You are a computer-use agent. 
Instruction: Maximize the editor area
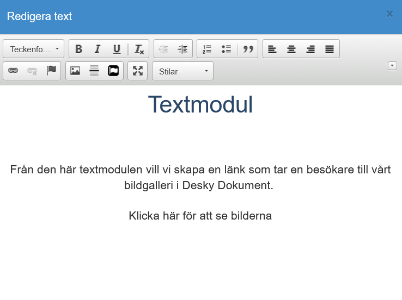pos(138,71)
